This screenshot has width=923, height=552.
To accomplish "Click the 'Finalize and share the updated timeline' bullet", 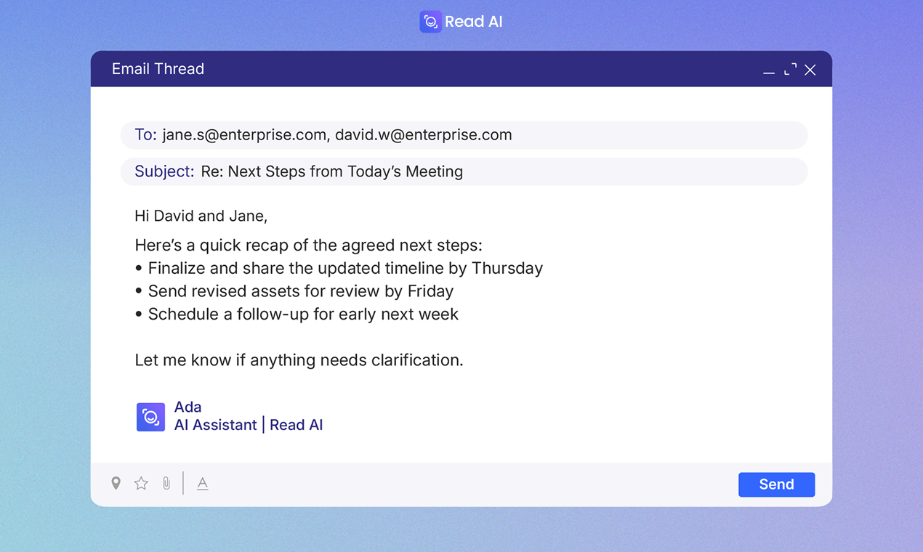I will (x=339, y=268).
